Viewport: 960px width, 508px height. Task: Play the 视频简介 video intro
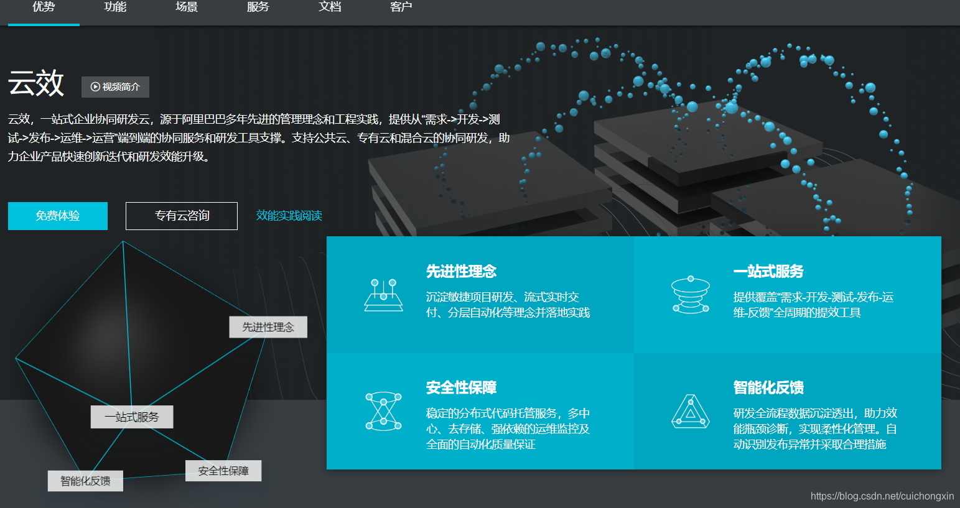click(115, 87)
